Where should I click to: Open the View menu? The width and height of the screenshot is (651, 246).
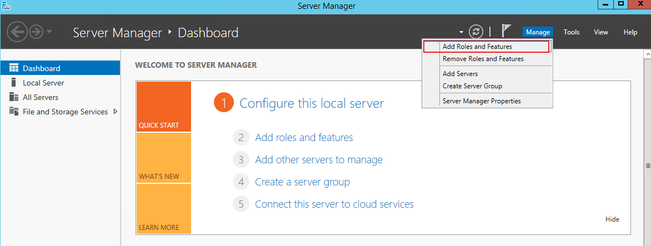click(601, 32)
